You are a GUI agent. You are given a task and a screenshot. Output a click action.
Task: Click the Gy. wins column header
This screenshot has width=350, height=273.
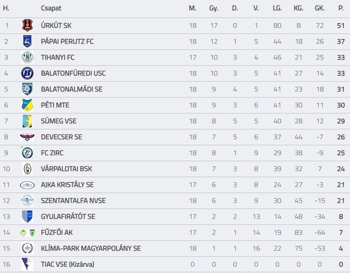pyautogui.click(x=214, y=8)
